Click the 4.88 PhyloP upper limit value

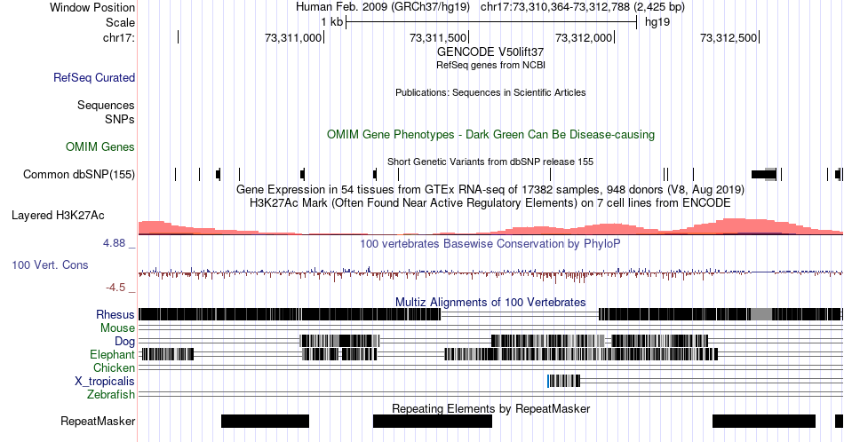114,243
